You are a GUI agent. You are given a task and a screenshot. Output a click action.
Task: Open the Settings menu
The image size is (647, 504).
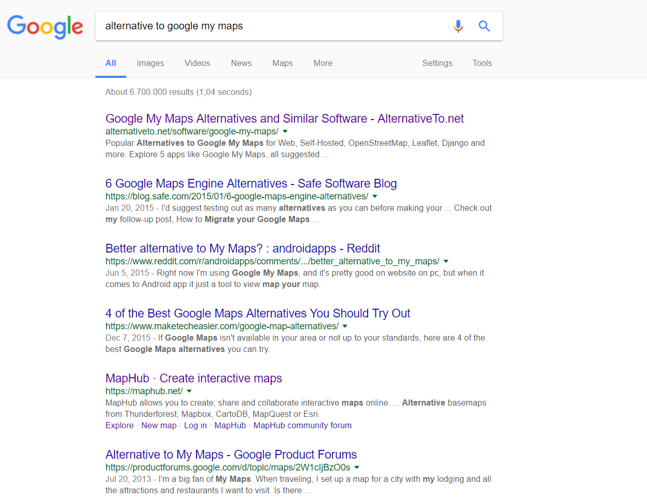point(437,63)
